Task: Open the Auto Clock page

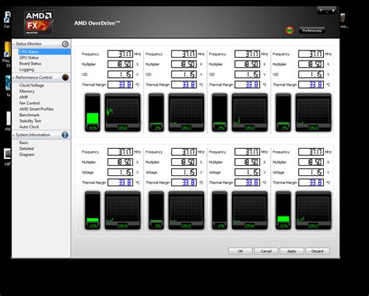Action: 29,127
